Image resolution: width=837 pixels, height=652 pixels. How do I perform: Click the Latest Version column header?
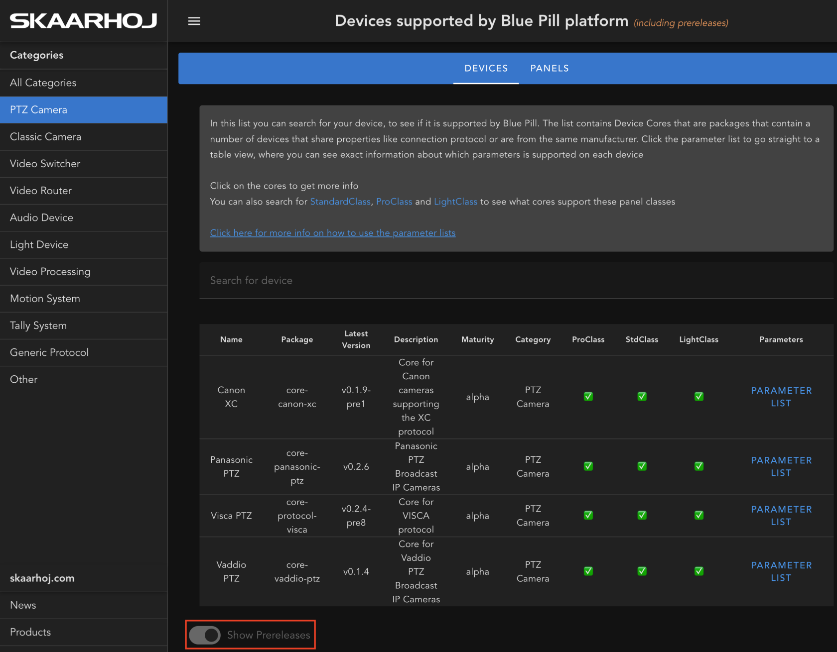tap(356, 339)
